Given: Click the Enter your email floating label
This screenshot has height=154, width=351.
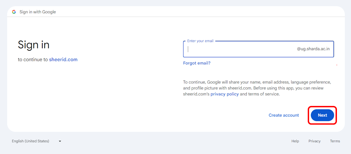Looking at the screenshot, I should (200, 41).
